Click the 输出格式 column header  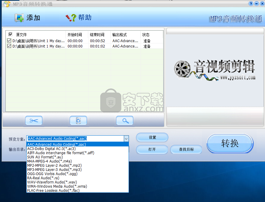[125, 35]
